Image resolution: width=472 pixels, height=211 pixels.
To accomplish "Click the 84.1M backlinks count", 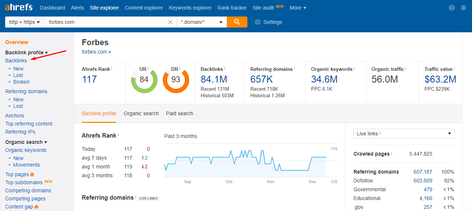I will coord(214,79).
